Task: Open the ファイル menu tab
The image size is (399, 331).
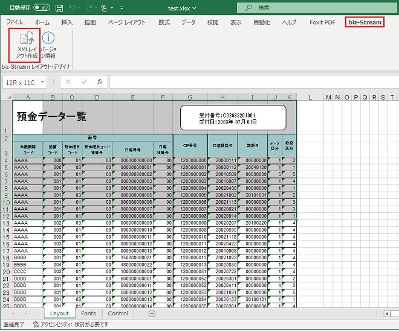Action: (15, 22)
